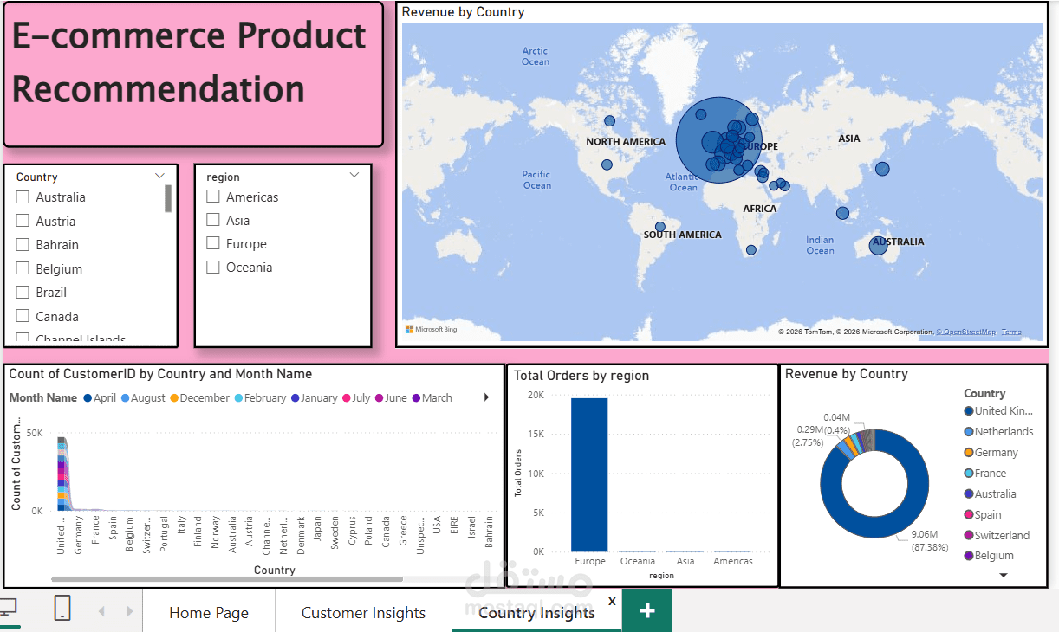
Task: Check the Brazil country box
Action: [x=23, y=293]
